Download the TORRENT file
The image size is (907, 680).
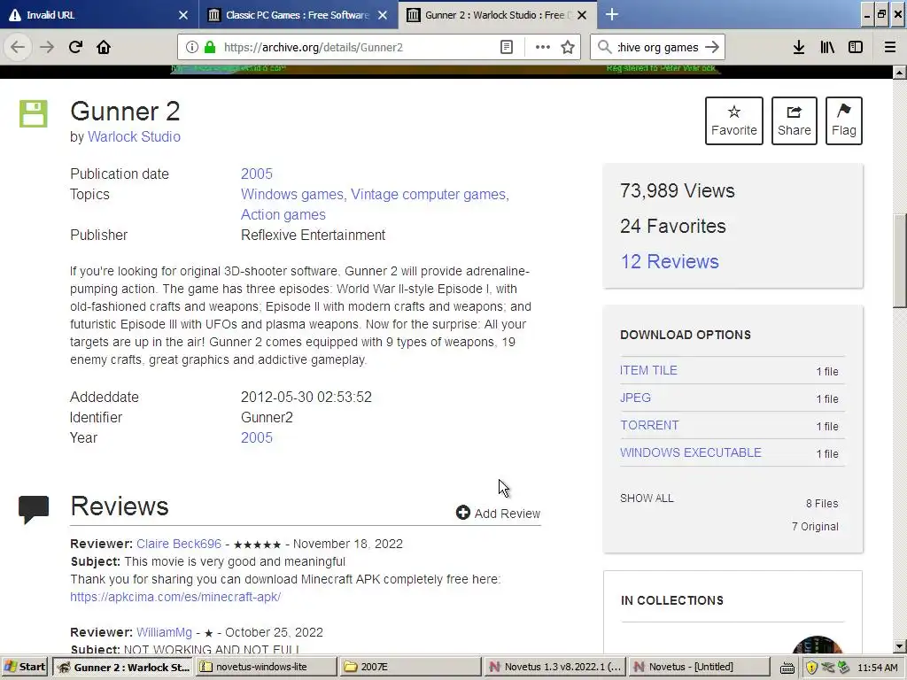pos(649,425)
